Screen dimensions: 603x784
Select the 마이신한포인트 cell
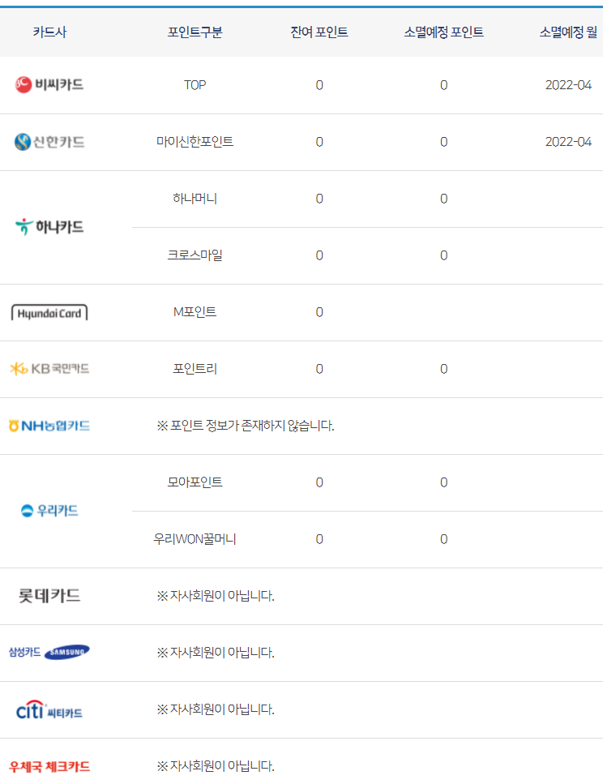click(195, 142)
